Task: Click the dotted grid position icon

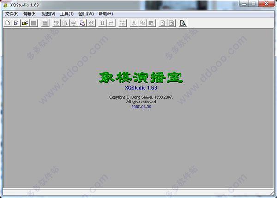Action: (123, 23)
